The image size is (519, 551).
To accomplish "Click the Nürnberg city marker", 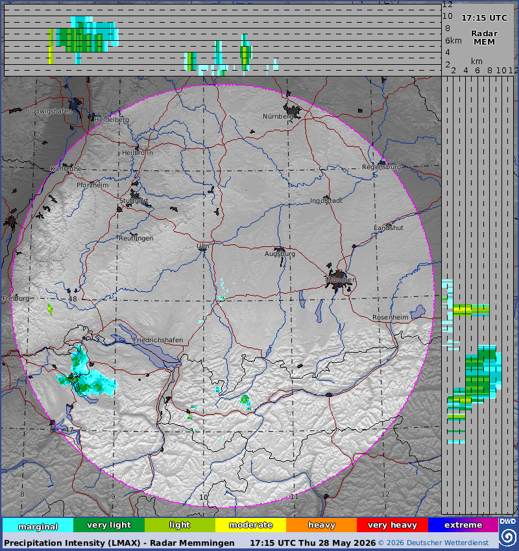I will [x=293, y=110].
